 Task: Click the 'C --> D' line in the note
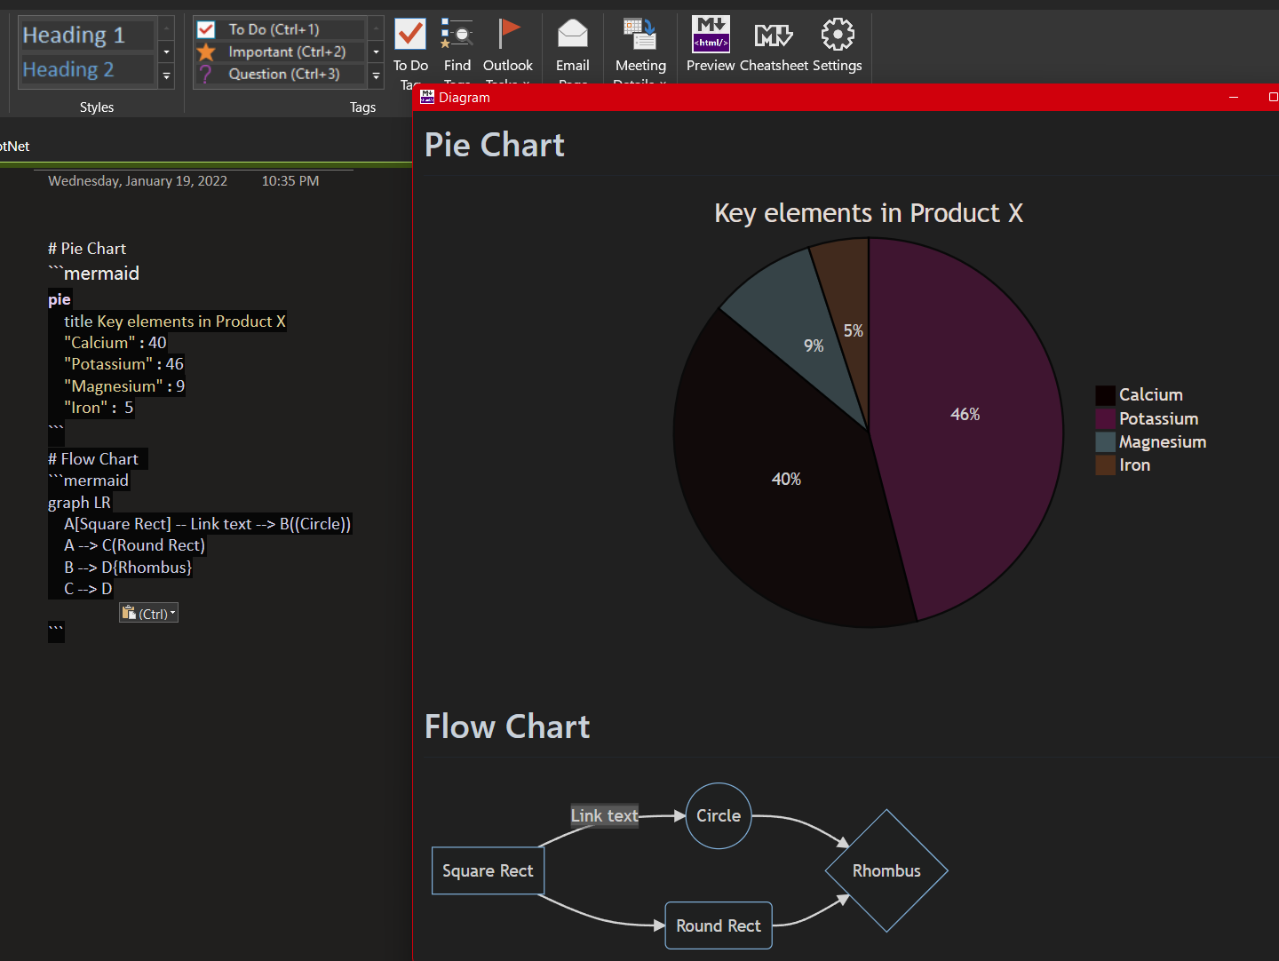click(88, 589)
